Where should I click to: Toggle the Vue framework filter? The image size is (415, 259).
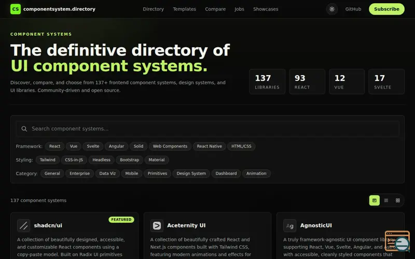click(73, 146)
